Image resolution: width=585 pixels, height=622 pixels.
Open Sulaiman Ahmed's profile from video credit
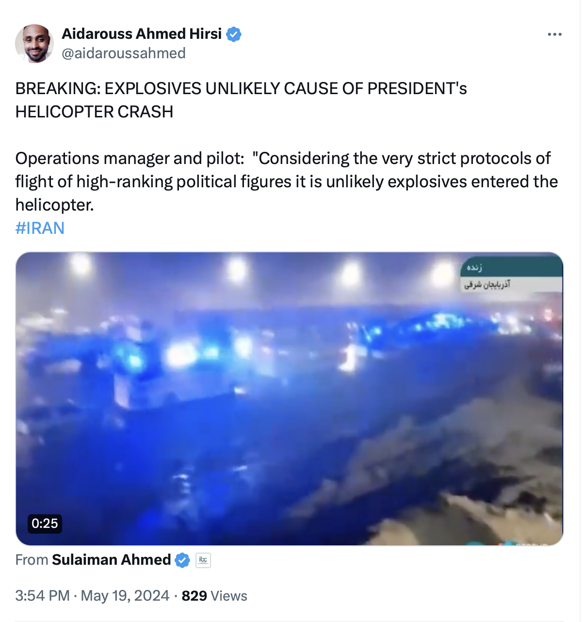pos(112,560)
